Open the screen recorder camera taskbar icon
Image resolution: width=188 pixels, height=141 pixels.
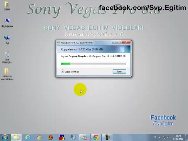(107, 137)
